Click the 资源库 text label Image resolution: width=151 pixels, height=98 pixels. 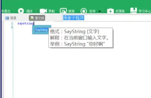[120, 11]
